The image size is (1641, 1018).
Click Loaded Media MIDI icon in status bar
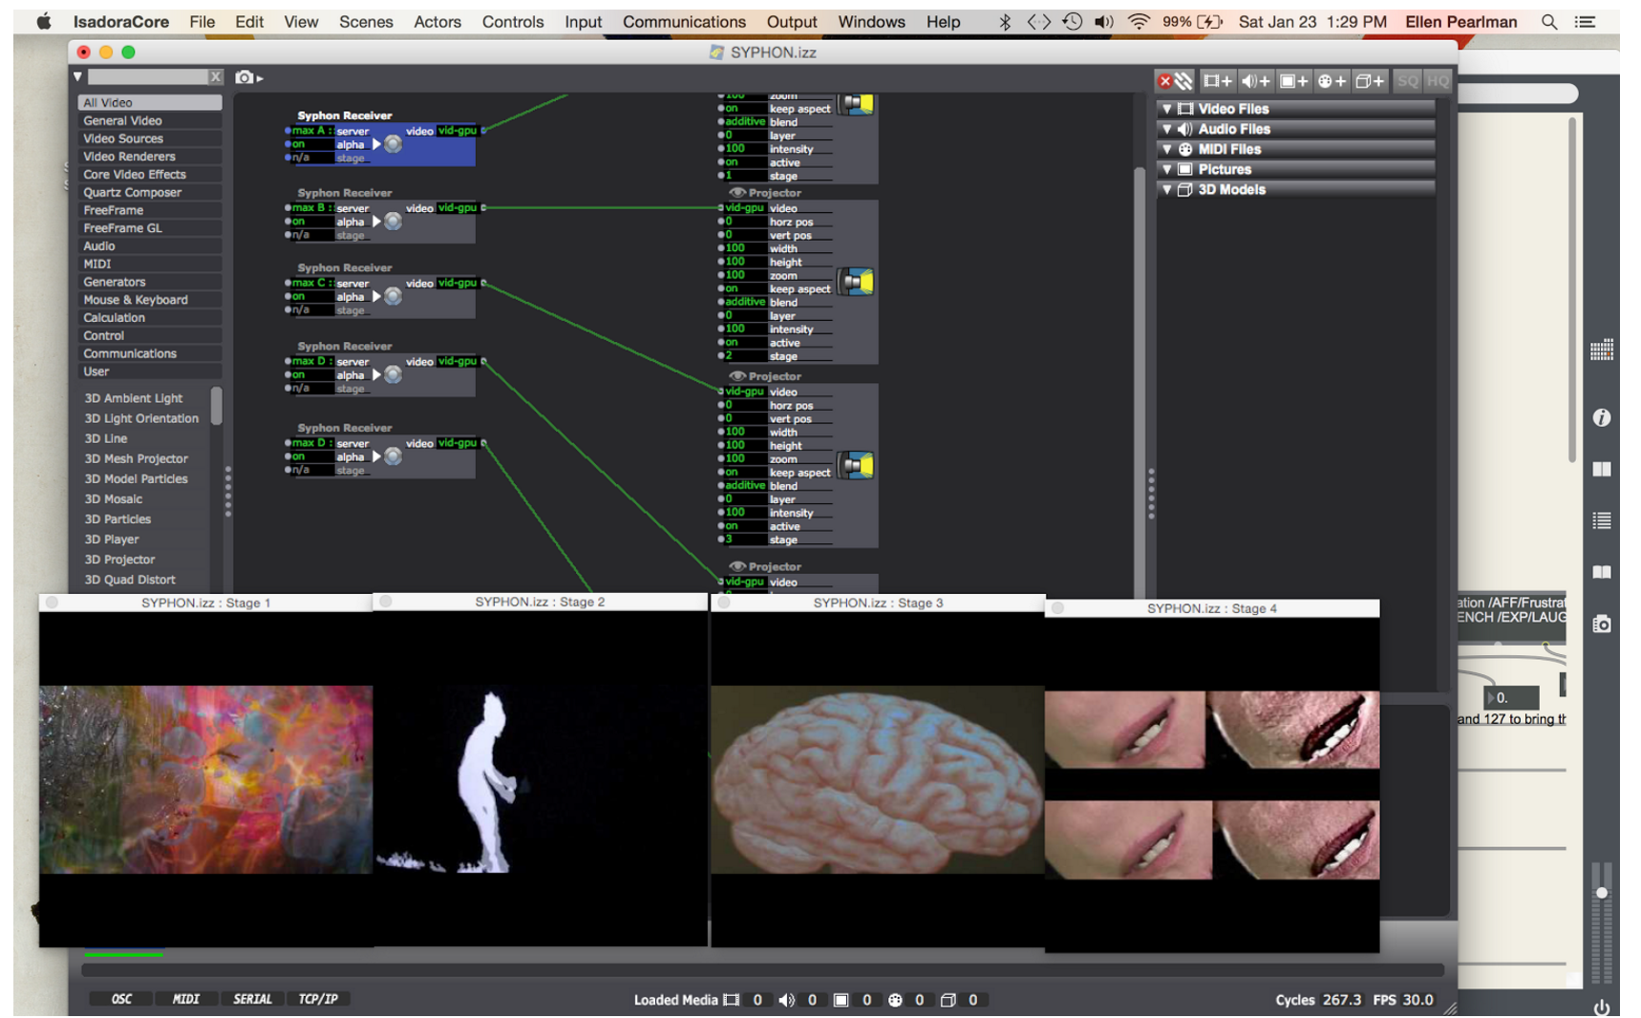click(895, 1000)
